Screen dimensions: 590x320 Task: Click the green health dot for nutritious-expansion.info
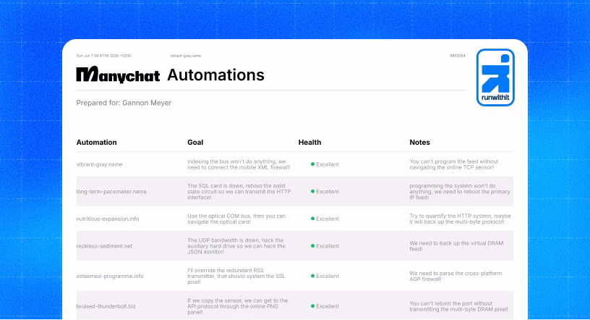(312, 219)
